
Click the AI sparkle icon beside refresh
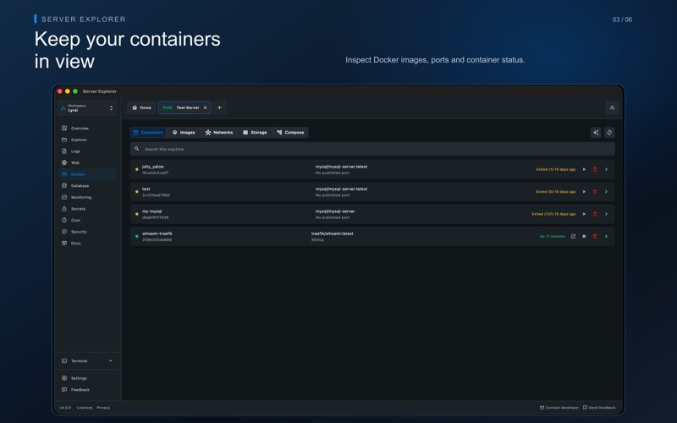click(596, 133)
